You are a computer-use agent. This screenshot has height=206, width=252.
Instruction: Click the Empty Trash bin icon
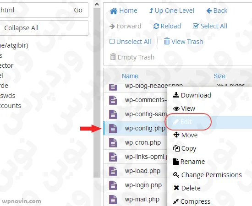(113, 57)
